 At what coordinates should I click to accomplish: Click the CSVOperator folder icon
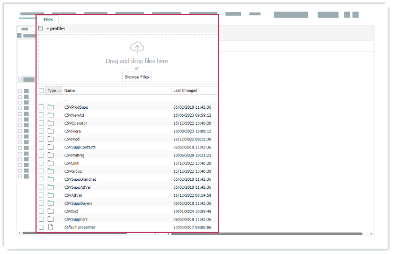[51, 123]
